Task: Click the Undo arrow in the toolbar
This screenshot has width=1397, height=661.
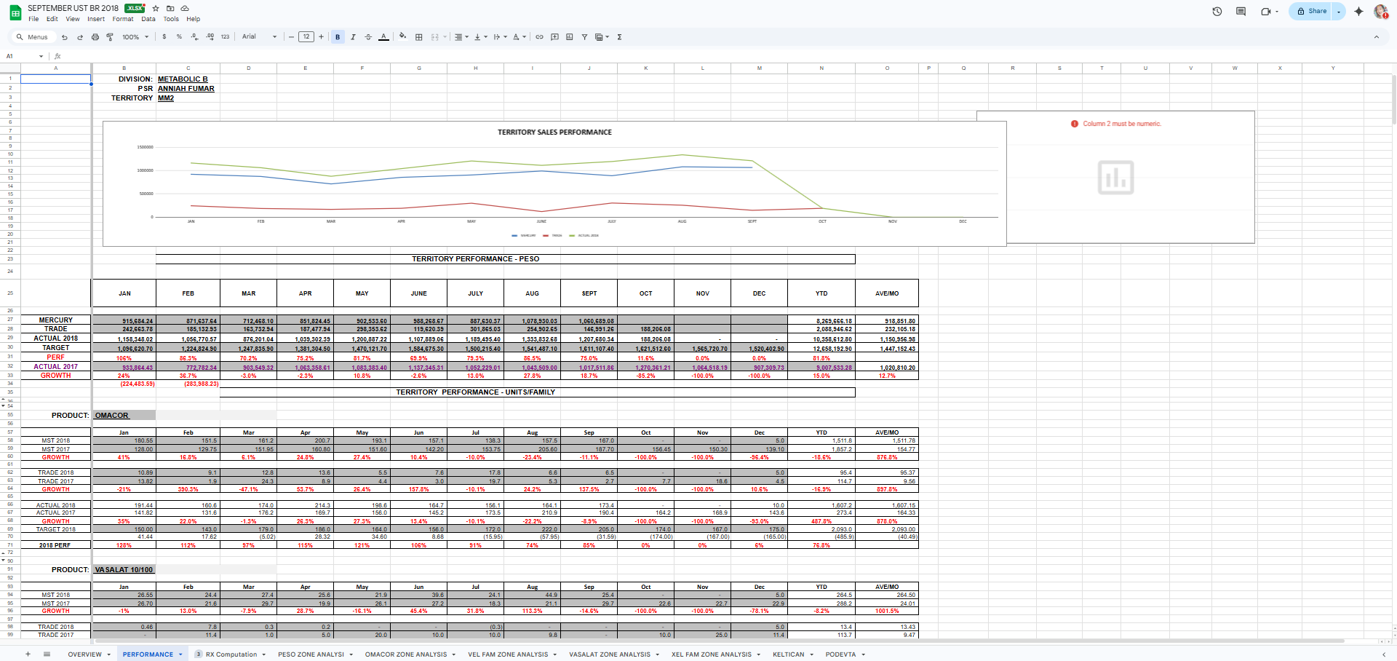Action: (65, 37)
